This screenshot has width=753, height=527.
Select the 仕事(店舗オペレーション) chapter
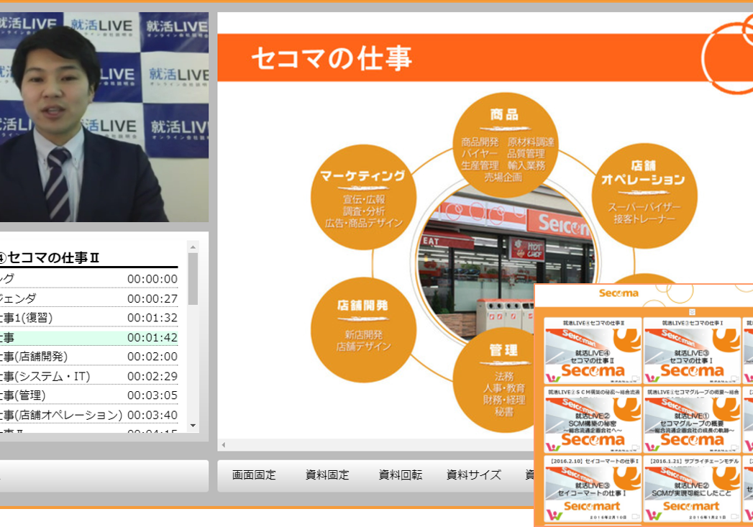pyautogui.click(x=89, y=415)
